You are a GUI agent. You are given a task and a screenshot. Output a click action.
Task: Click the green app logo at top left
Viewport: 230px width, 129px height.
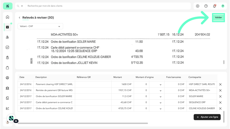tap(8, 6)
